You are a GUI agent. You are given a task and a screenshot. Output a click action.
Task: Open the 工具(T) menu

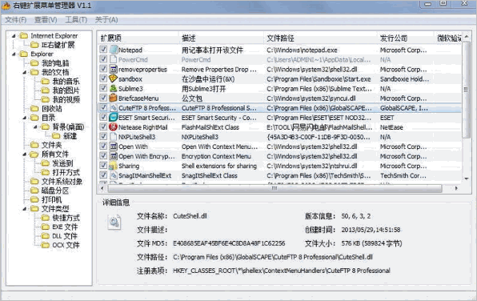tap(76, 20)
